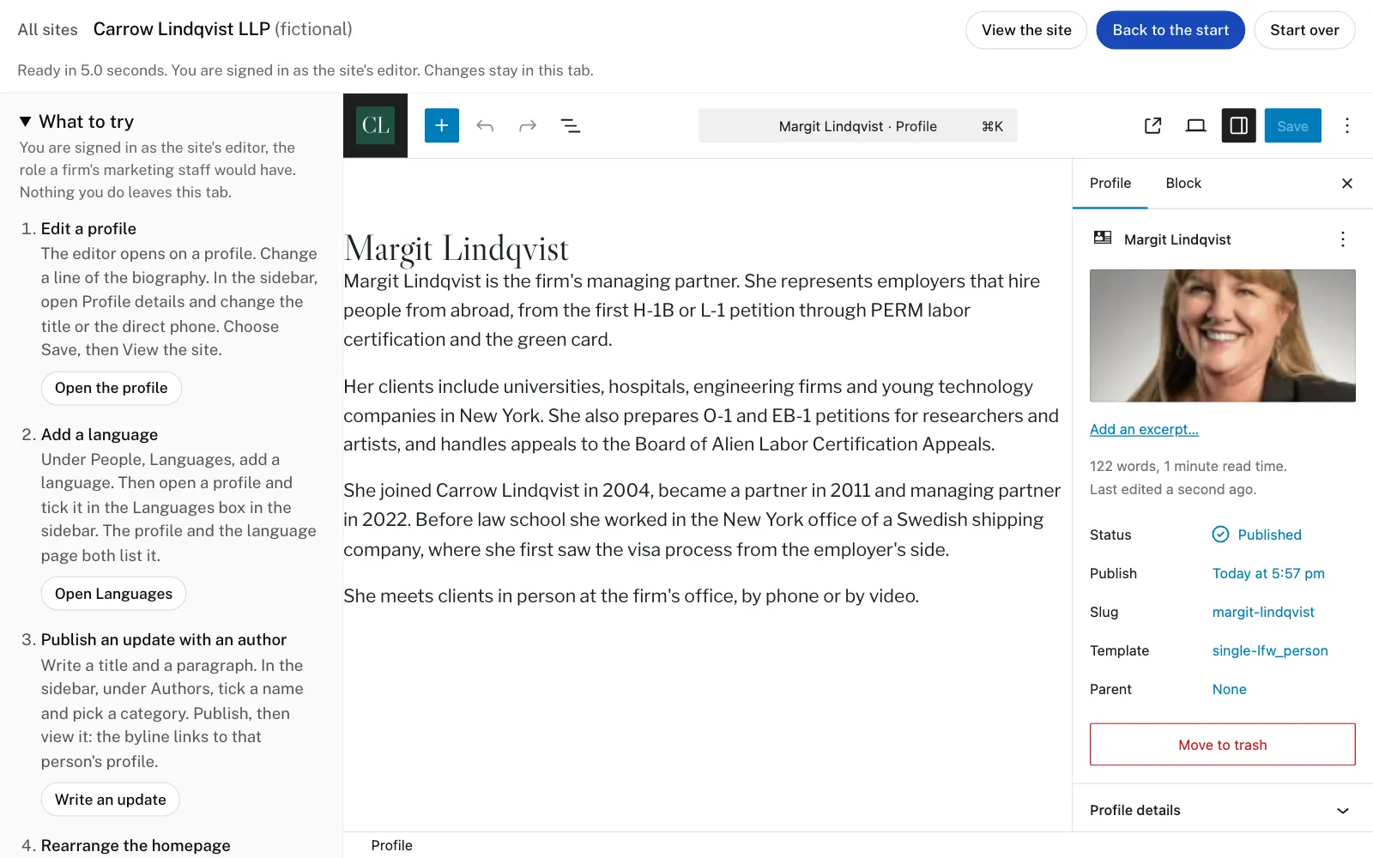
Task: Undo the last edit
Action: [485, 126]
